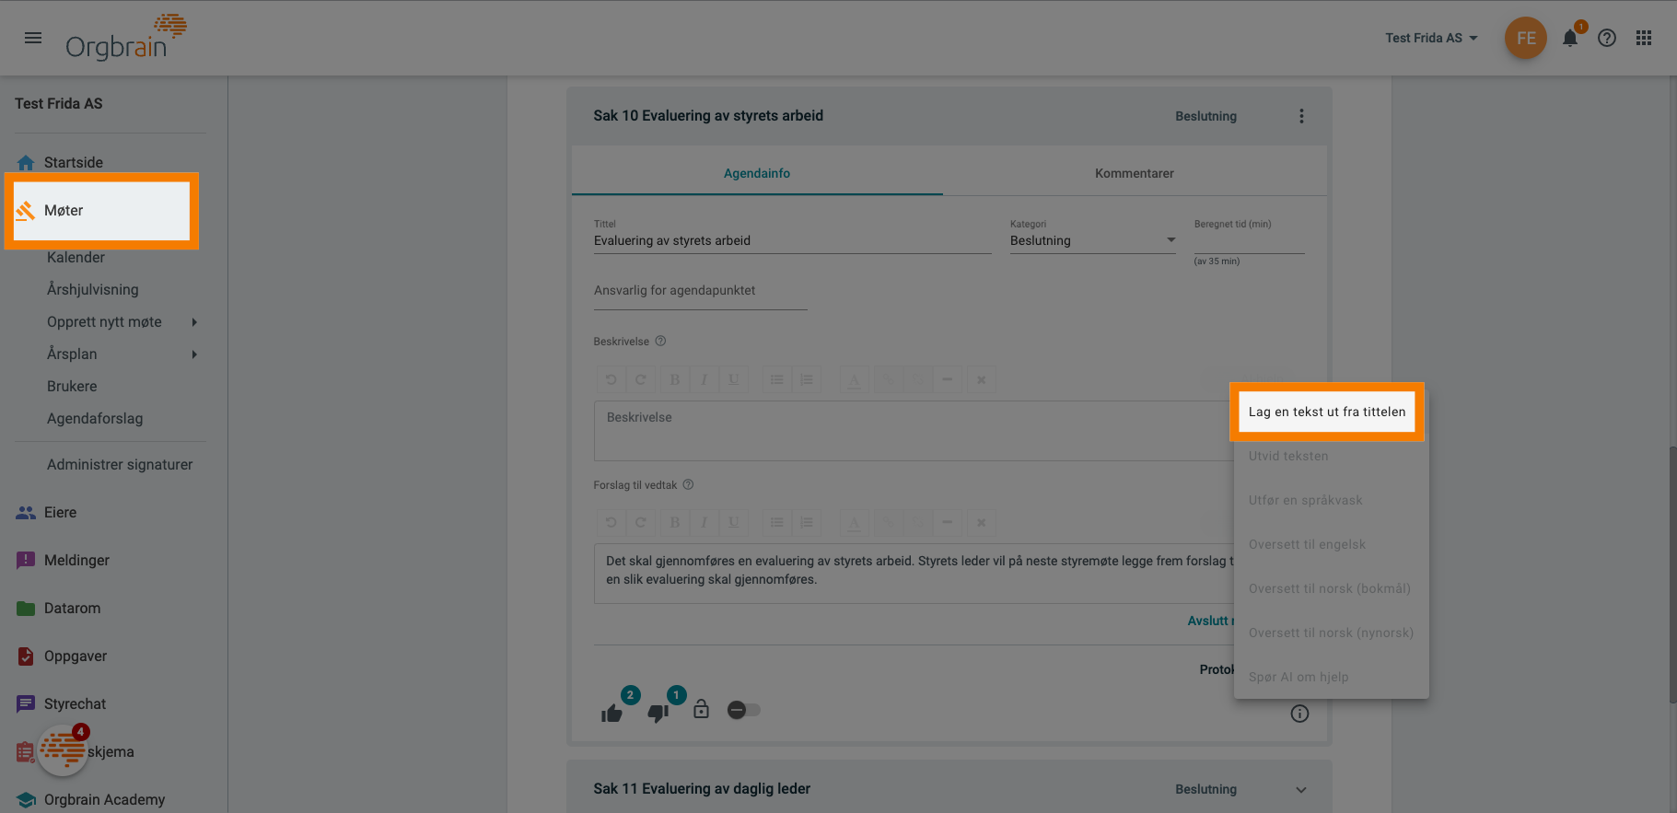Insert numbered list in Beskrivelse editor

coord(807,379)
